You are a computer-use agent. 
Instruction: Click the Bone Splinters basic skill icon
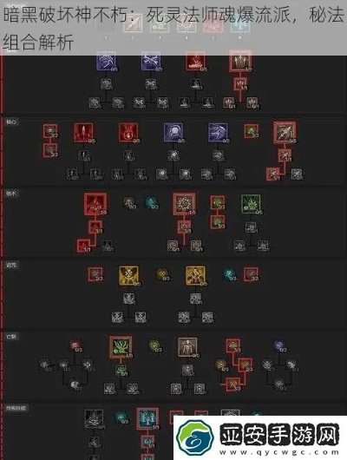click(240, 61)
